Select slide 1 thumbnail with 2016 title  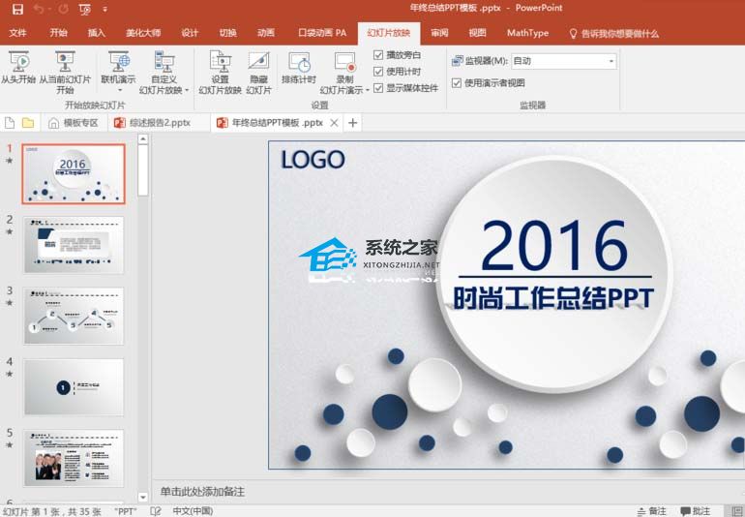tap(74, 174)
